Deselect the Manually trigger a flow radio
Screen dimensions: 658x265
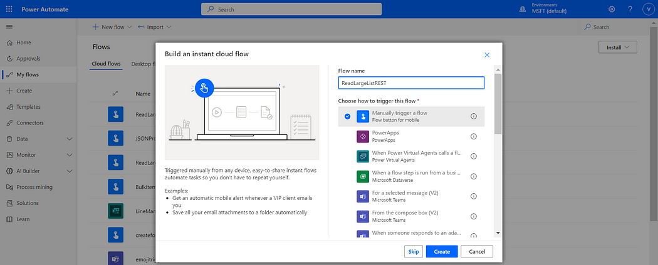coord(347,116)
